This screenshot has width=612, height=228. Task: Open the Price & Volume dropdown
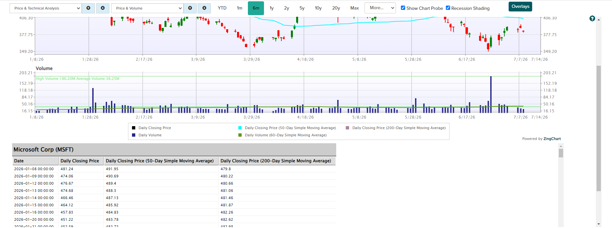147,8
